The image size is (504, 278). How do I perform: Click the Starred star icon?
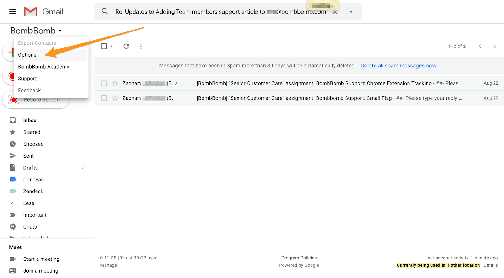coord(13,132)
